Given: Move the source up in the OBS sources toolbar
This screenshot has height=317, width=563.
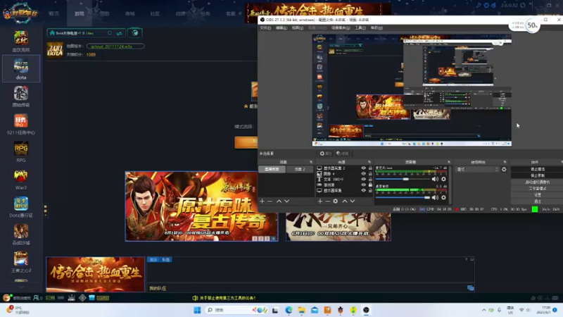Looking at the screenshot, I should click(345, 201).
